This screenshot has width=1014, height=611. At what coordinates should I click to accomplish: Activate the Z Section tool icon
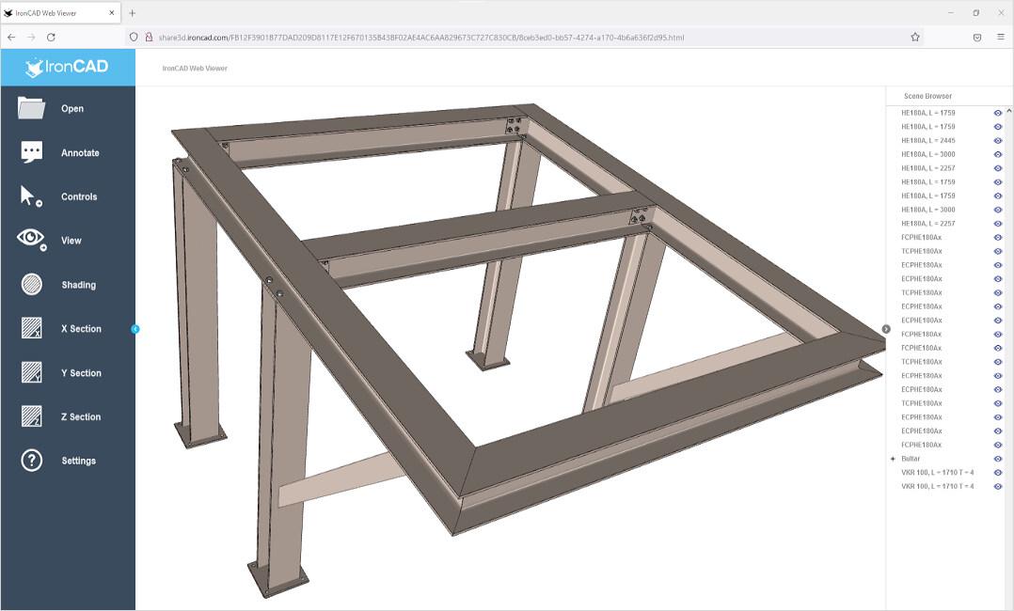(x=31, y=416)
